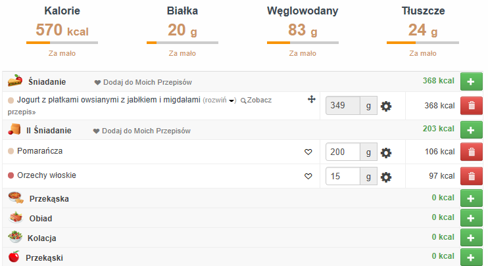Open the gear settings for Orzechy włoskie

point(386,177)
